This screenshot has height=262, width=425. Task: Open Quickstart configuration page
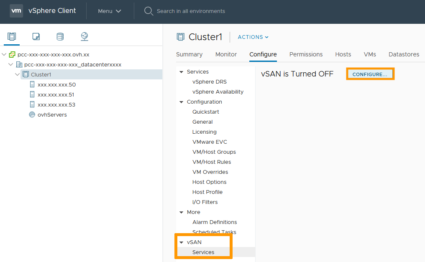(x=206, y=112)
